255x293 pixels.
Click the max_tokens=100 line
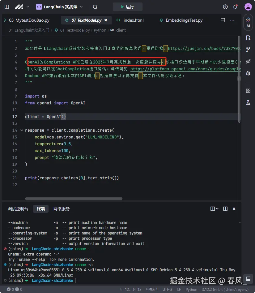point(53,151)
